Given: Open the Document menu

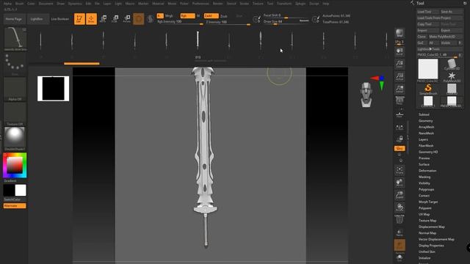Looking at the screenshot, I should click(x=46, y=4).
